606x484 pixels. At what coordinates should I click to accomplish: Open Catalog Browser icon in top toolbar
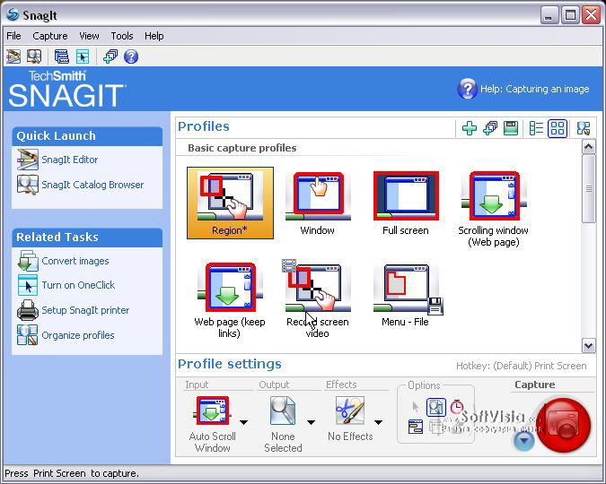pyautogui.click(x=34, y=56)
